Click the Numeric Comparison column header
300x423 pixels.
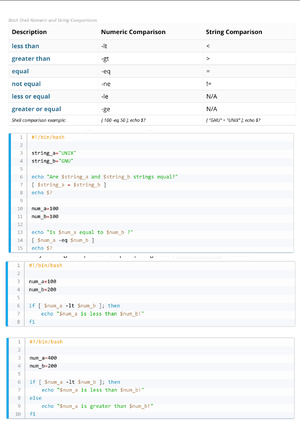pos(133,32)
